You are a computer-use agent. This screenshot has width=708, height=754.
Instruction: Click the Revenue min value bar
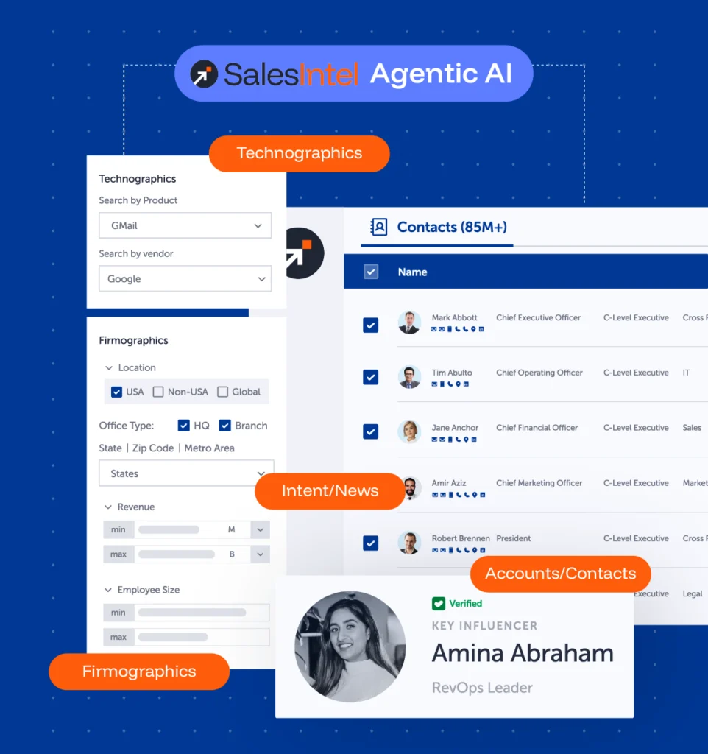click(x=169, y=530)
